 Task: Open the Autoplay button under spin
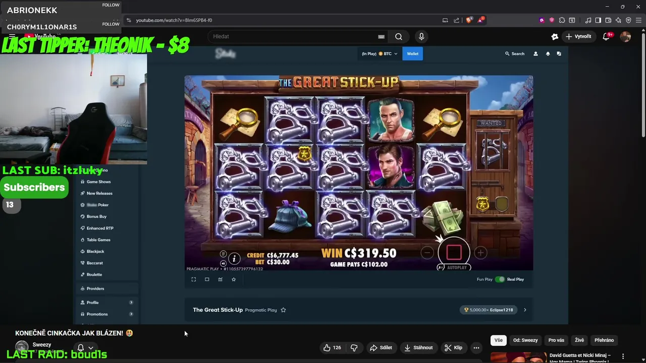point(454,268)
